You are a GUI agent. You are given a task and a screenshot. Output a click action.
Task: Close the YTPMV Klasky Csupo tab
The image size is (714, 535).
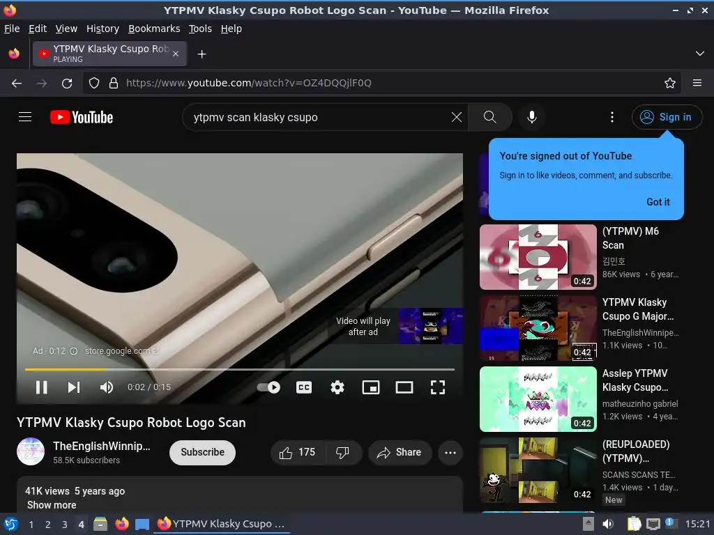[x=175, y=54]
